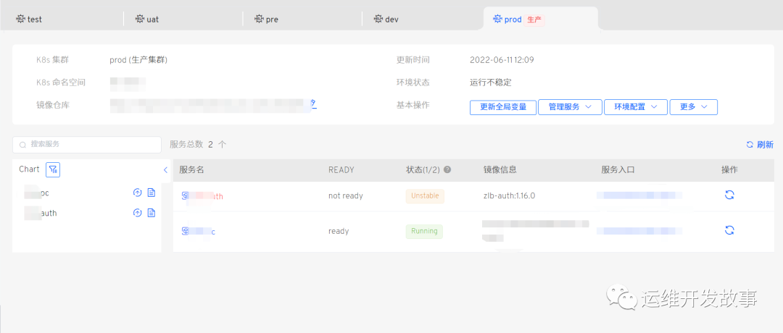This screenshot has height=333, width=783.
Task: Open the 管理服务 dropdown
Action: [x=570, y=107]
